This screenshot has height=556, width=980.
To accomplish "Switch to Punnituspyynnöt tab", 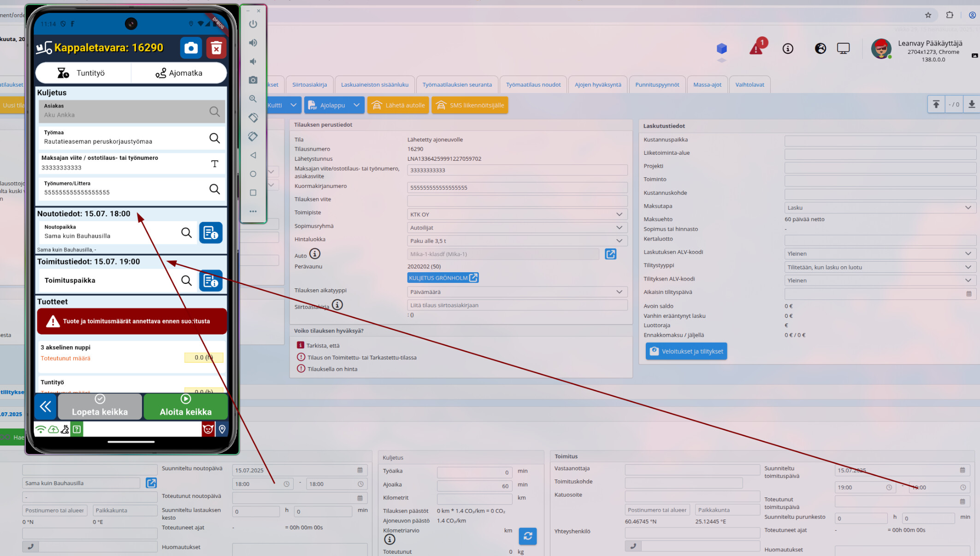I will (657, 85).
